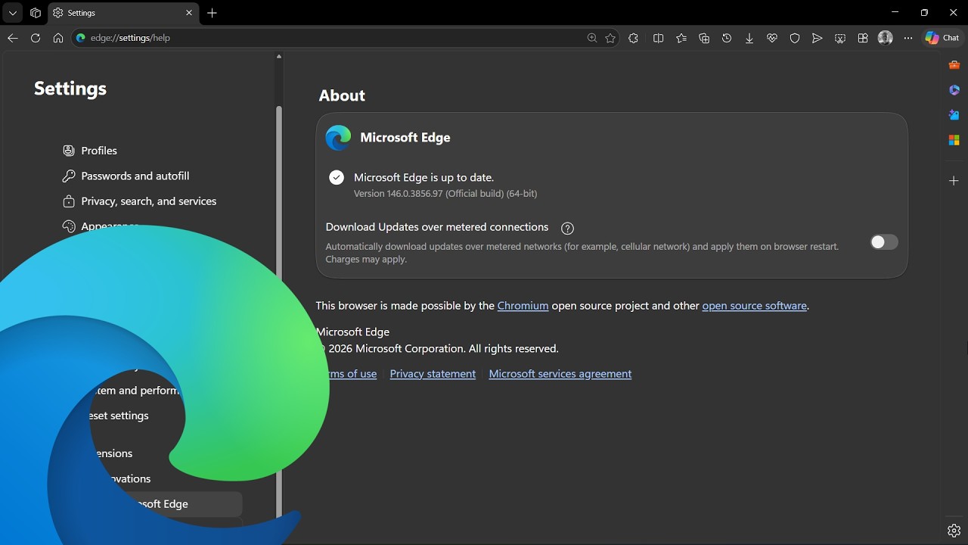
Task: Add this page to favorites star icon
Action: (610, 38)
